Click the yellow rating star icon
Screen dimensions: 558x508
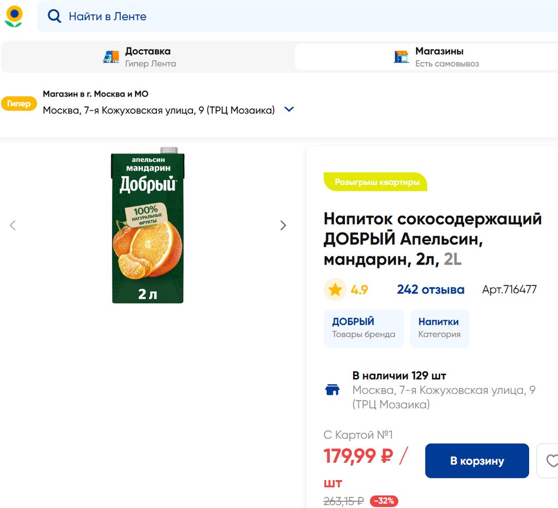pos(335,290)
